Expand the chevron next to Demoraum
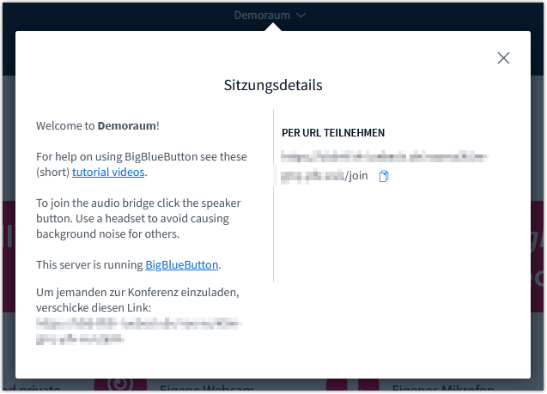Viewport: 547px width, 394px height. [x=301, y=15]
